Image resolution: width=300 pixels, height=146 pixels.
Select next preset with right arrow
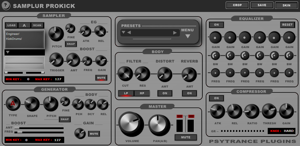click(175, 32)
